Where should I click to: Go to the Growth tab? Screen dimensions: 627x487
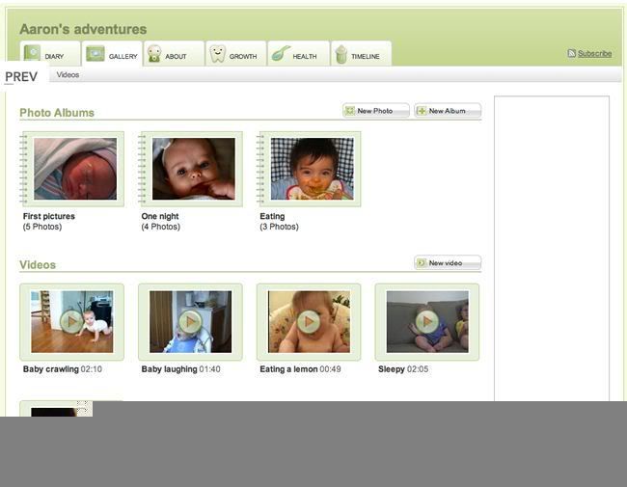[236, 53]
